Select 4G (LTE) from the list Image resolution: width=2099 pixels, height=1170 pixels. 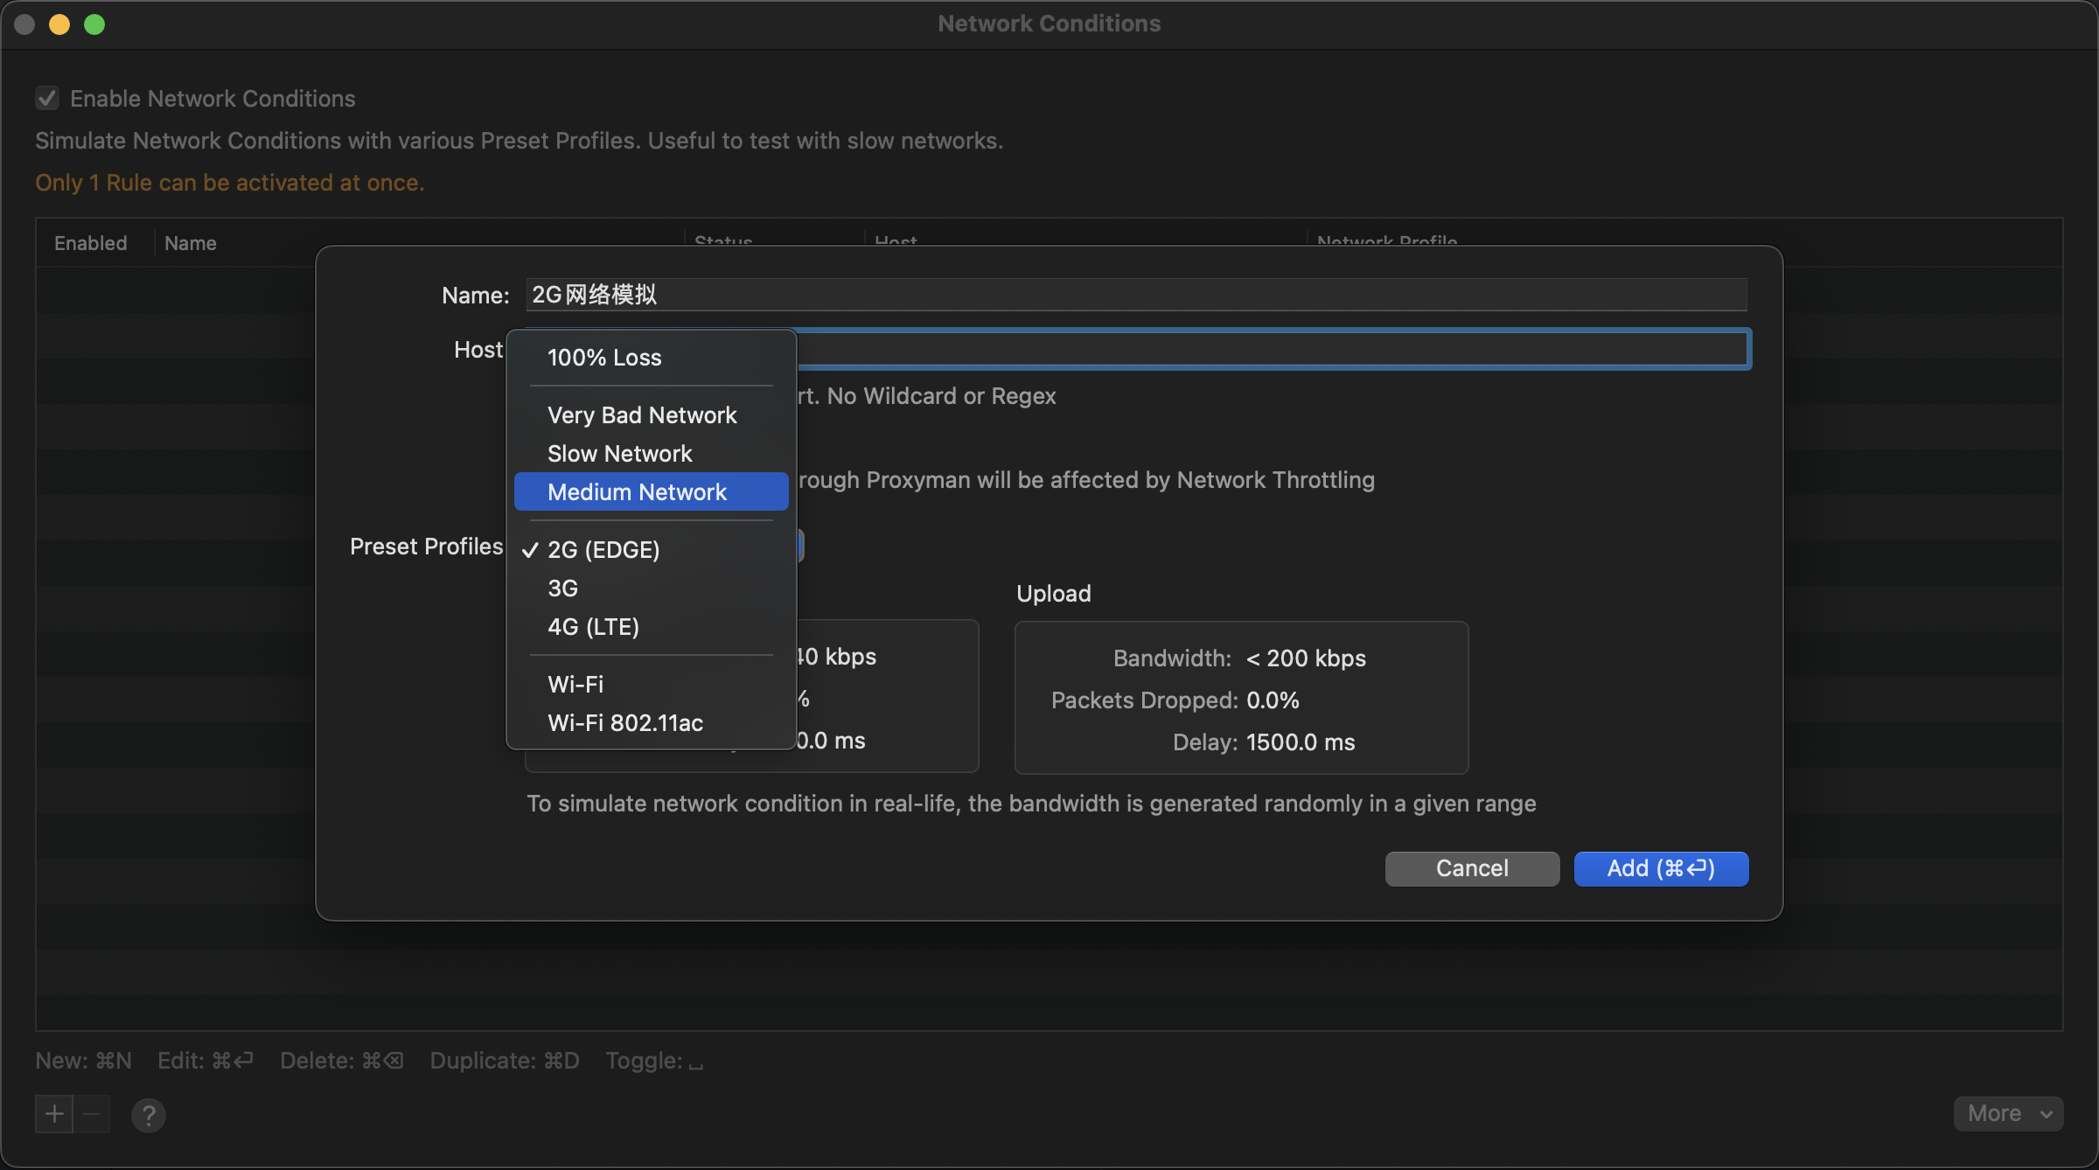click(593, 626)
